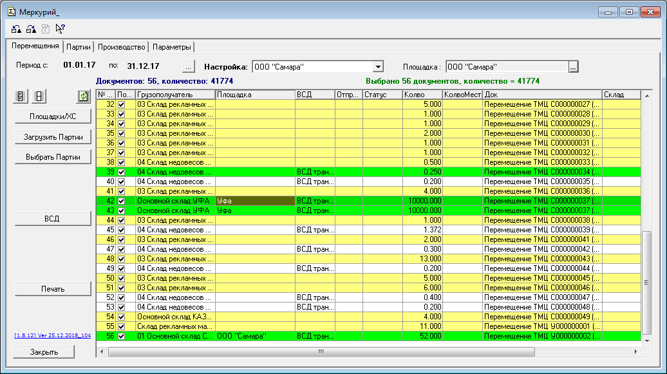Viewport: 667px width, 374px height.
Task: Click the КолвоМест column header
Action: click(x=462, y=95)
